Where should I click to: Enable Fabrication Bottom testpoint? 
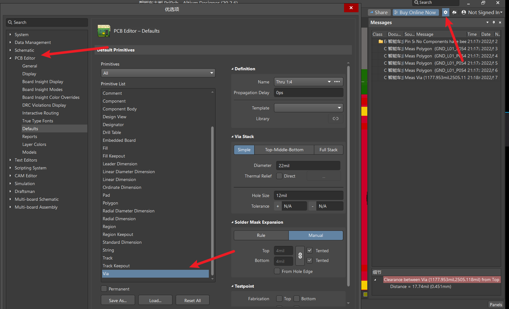(x=297, y=298)
